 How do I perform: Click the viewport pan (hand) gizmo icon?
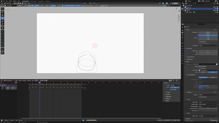pyautogui.click(x=179, y=18)
